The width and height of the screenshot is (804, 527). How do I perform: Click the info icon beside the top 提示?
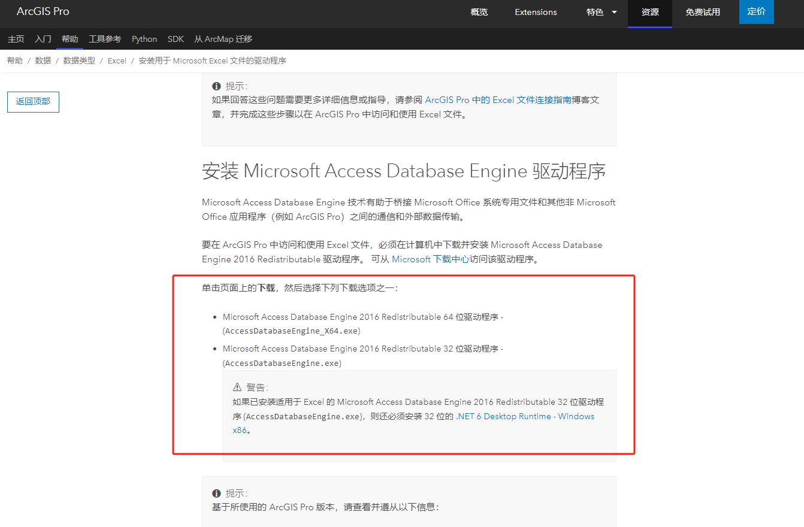coord(216,86)
